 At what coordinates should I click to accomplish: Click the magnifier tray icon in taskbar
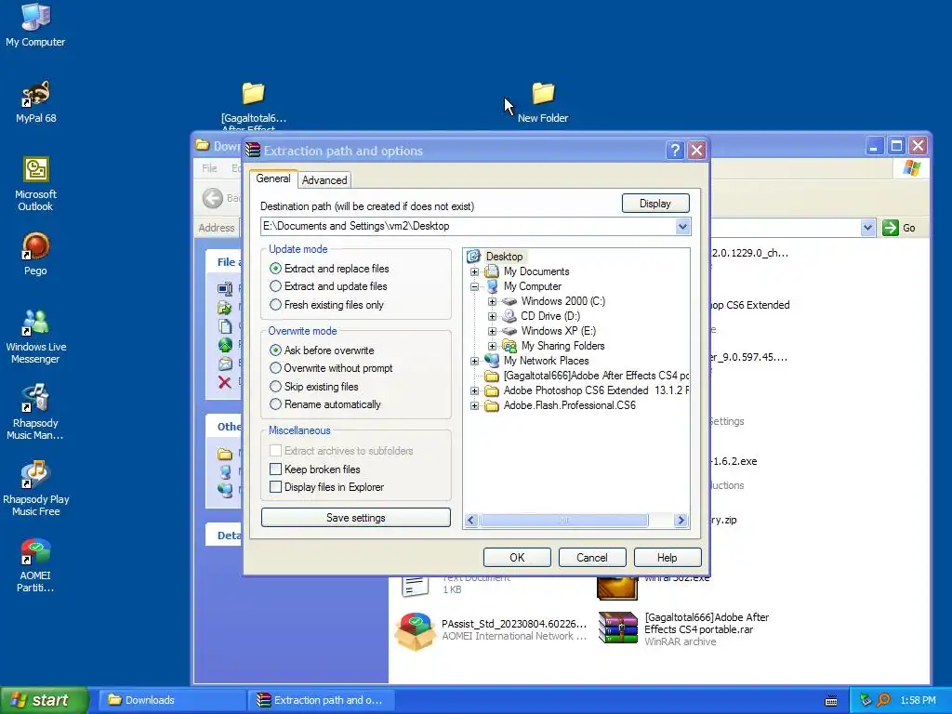tap(883, 700)
